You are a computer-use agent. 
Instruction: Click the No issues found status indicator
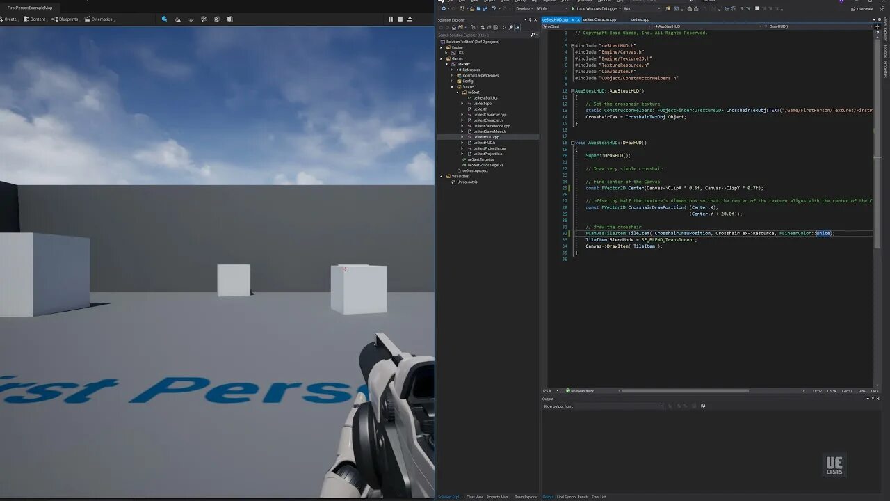tap(581, 391)
